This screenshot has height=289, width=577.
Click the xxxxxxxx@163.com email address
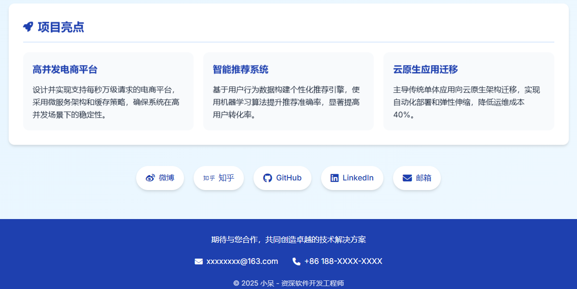[242, 261]
